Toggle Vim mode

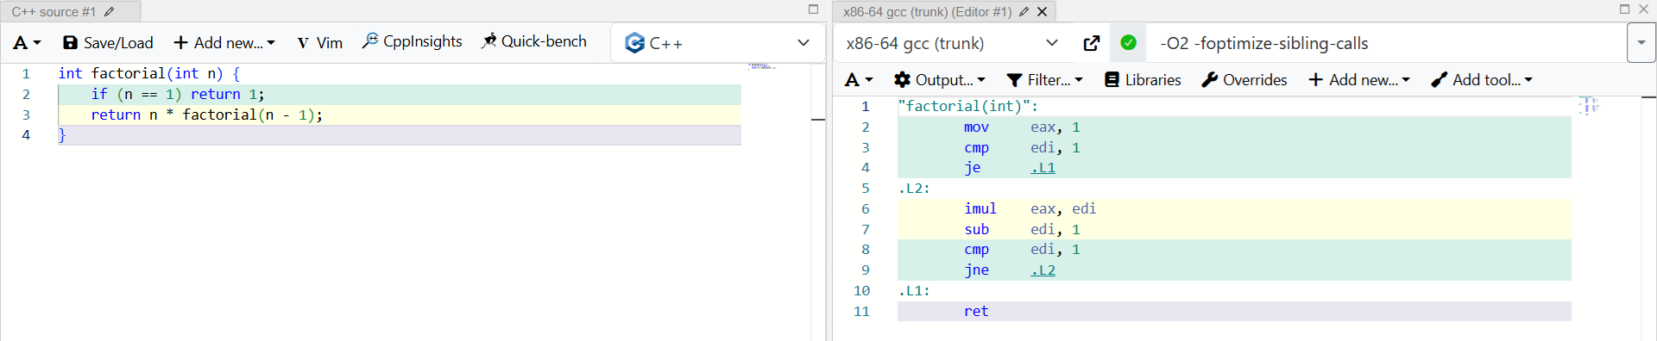(319, 43)
